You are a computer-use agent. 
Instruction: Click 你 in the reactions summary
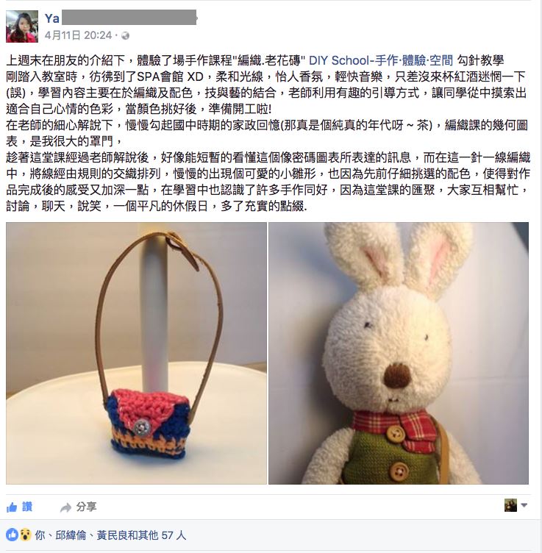pyautogui.click(x=40, y=535)
